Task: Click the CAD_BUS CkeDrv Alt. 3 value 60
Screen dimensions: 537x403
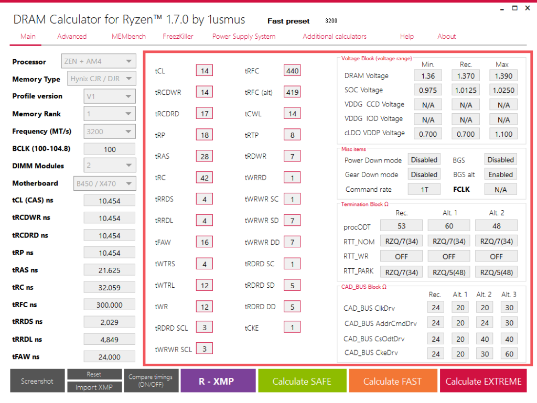Action: click(x=509, y=354)
